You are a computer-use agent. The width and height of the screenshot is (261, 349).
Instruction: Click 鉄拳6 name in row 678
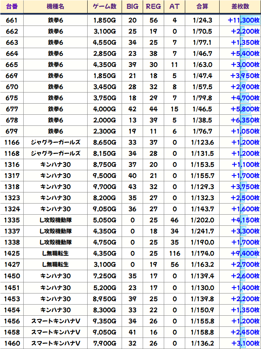55,120
